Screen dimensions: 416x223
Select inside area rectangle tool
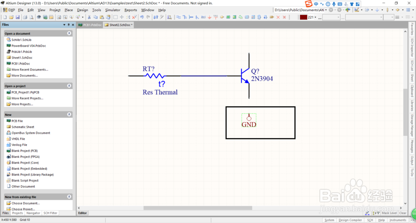(x=115, y=17)
